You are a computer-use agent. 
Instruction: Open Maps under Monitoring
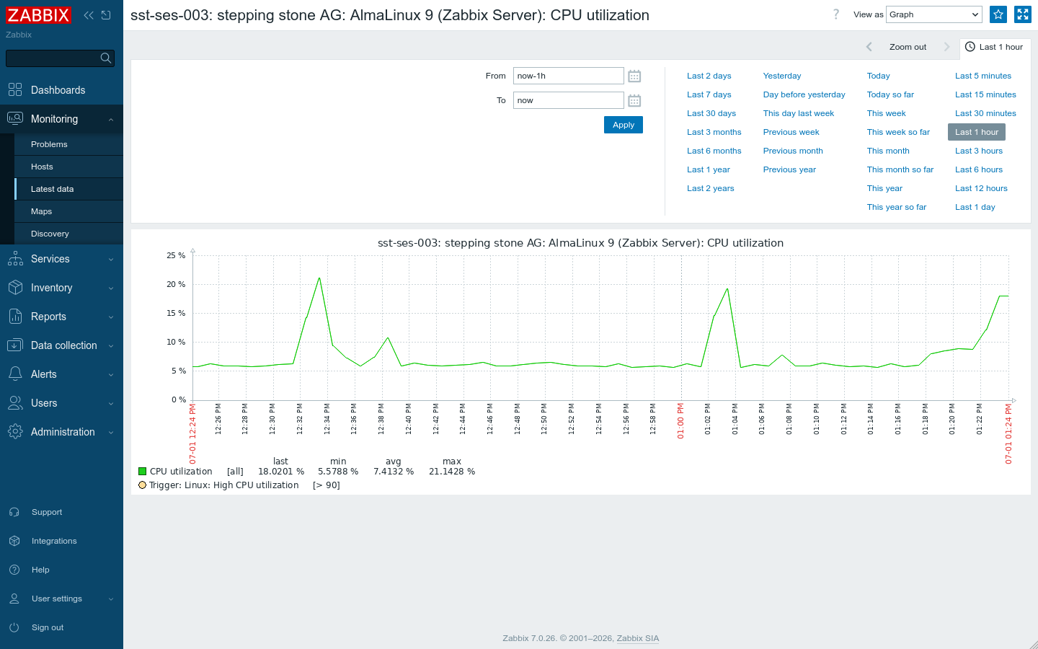pyautogui.click(x=68, y=211)
